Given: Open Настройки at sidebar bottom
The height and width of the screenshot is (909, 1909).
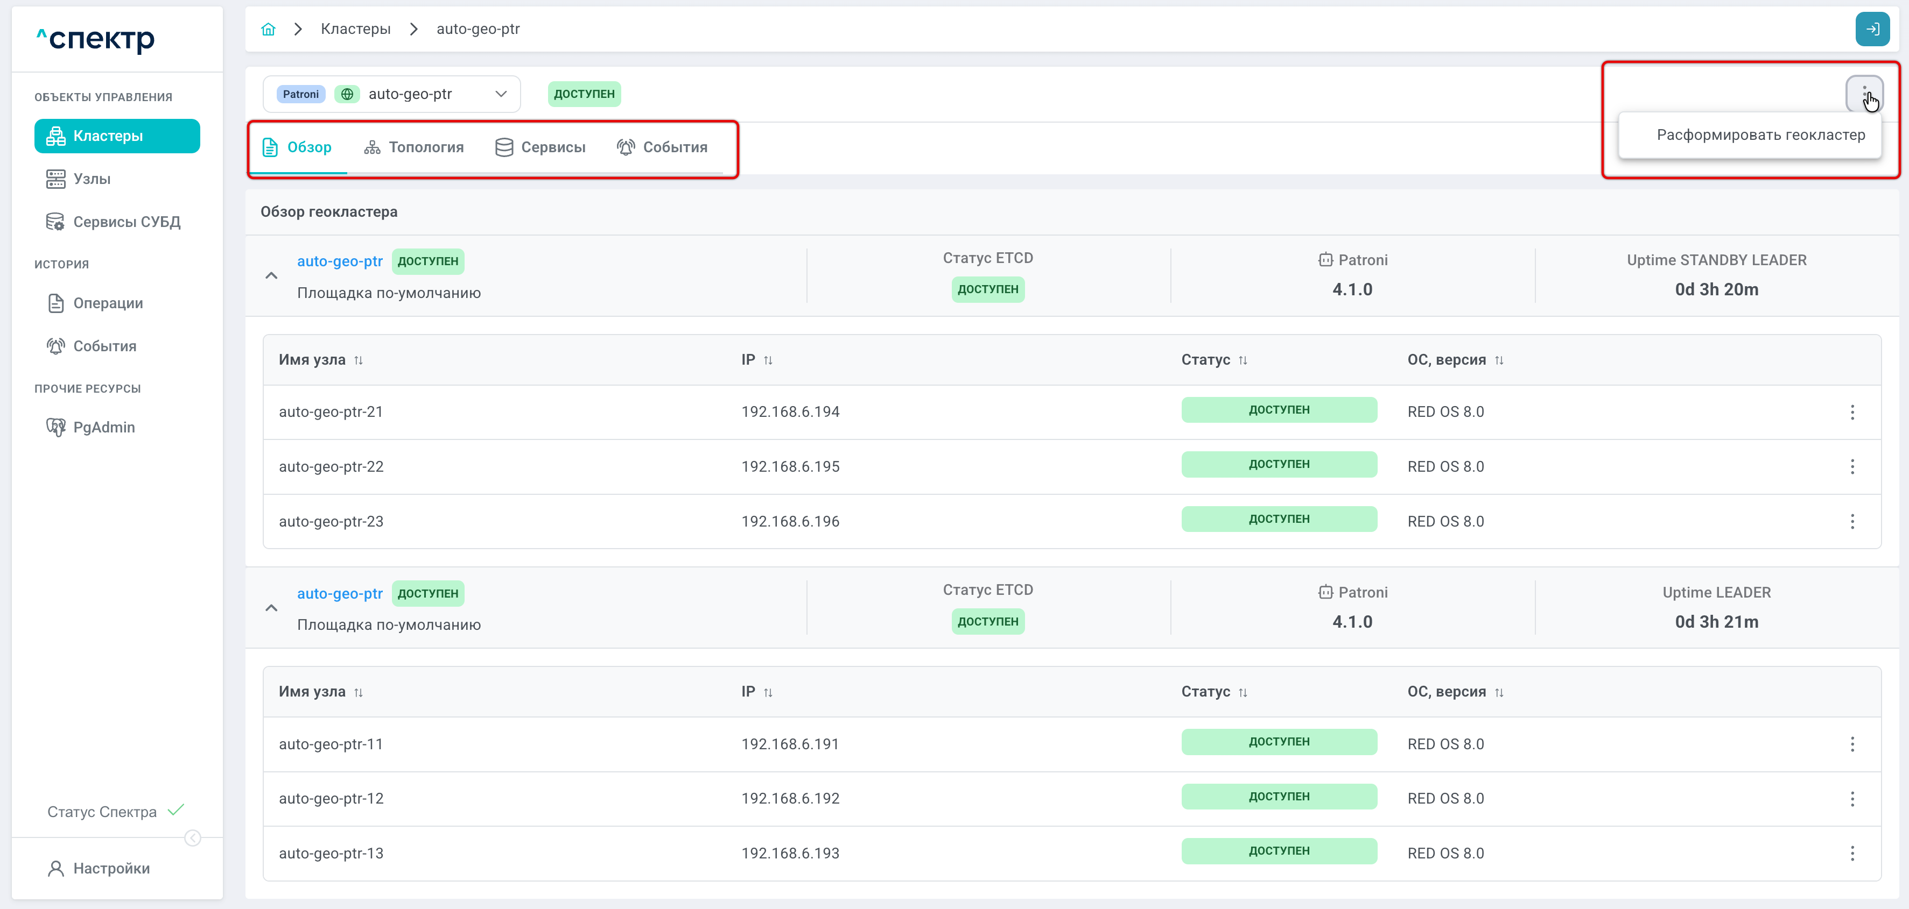Looking at the screenshot, I should [x=99, y=869].
